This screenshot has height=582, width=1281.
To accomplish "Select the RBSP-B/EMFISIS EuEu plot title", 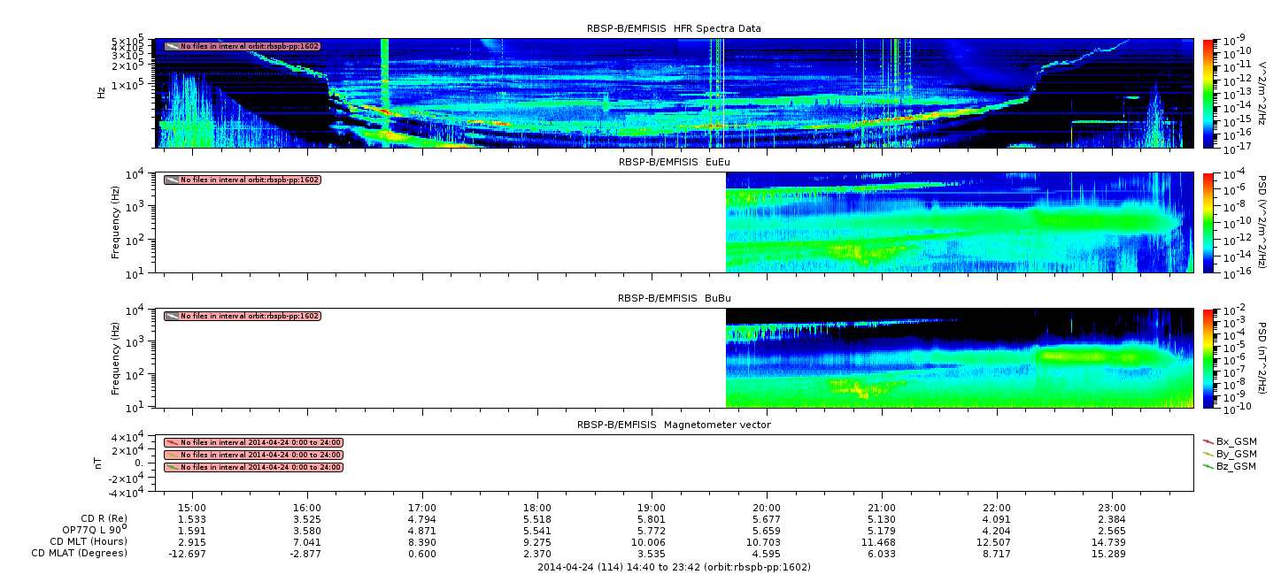I will (x=674, y=162).
